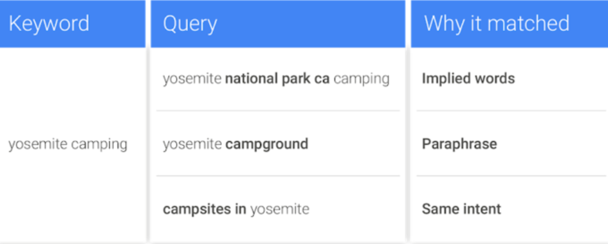Viewport: 608px width, 244px height.
Task: Select the Same intent match reason
Action: click(462, 209)
